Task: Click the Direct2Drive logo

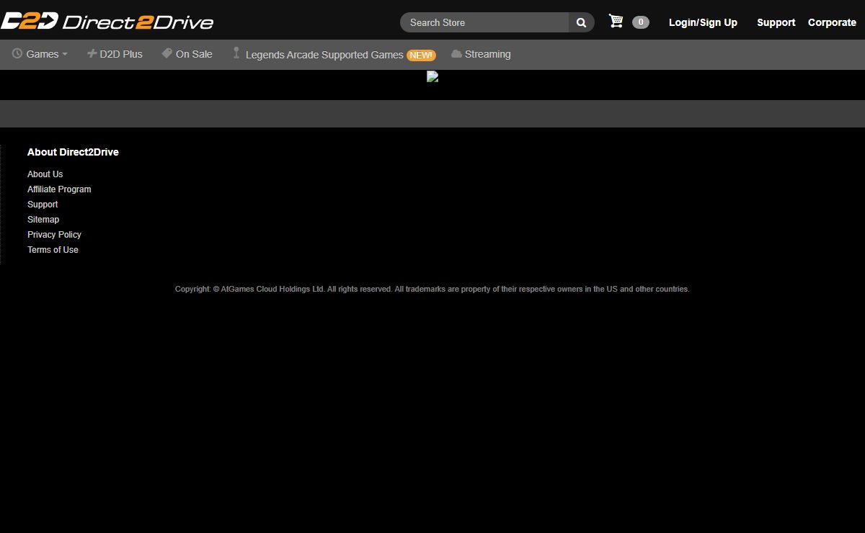Action: click(107, 22)
